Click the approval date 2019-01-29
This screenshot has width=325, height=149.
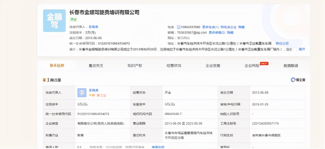point(260,104)
